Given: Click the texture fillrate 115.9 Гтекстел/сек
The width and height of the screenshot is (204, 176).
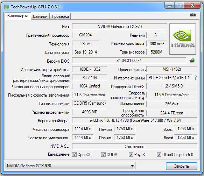Looking at the screenshot, I should (172, 95).
